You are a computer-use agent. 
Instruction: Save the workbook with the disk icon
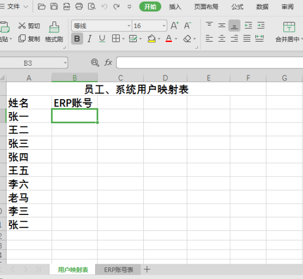click(54, 7)
